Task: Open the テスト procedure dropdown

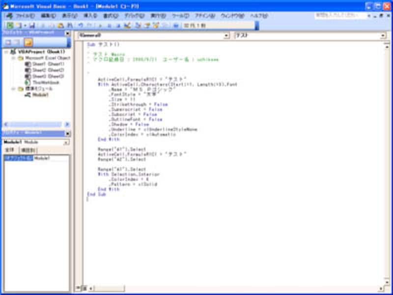Action: [386, 35]
